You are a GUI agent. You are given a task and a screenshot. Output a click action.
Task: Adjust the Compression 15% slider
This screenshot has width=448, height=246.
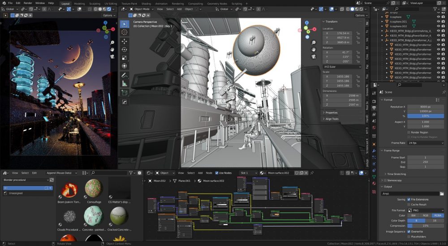coord(426,226)
